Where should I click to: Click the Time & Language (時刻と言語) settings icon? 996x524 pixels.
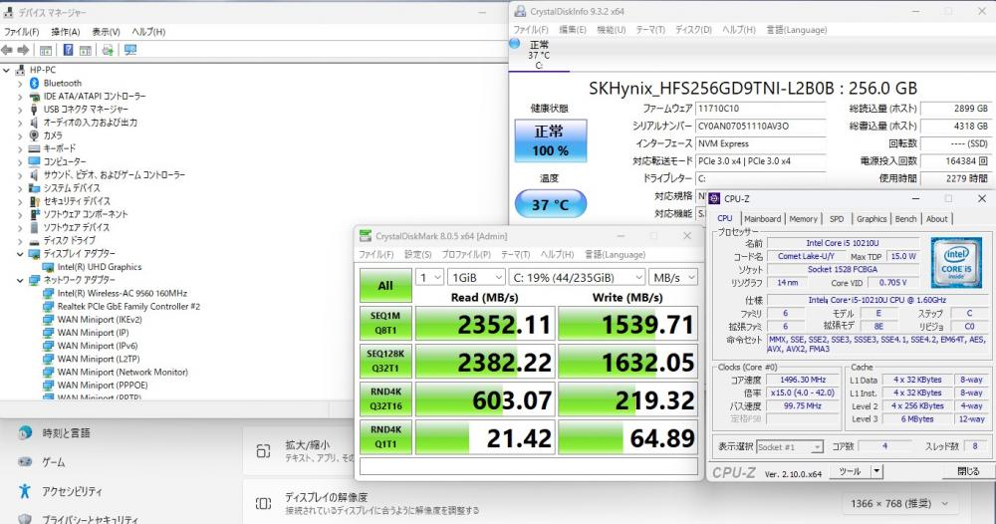[25, 432]
